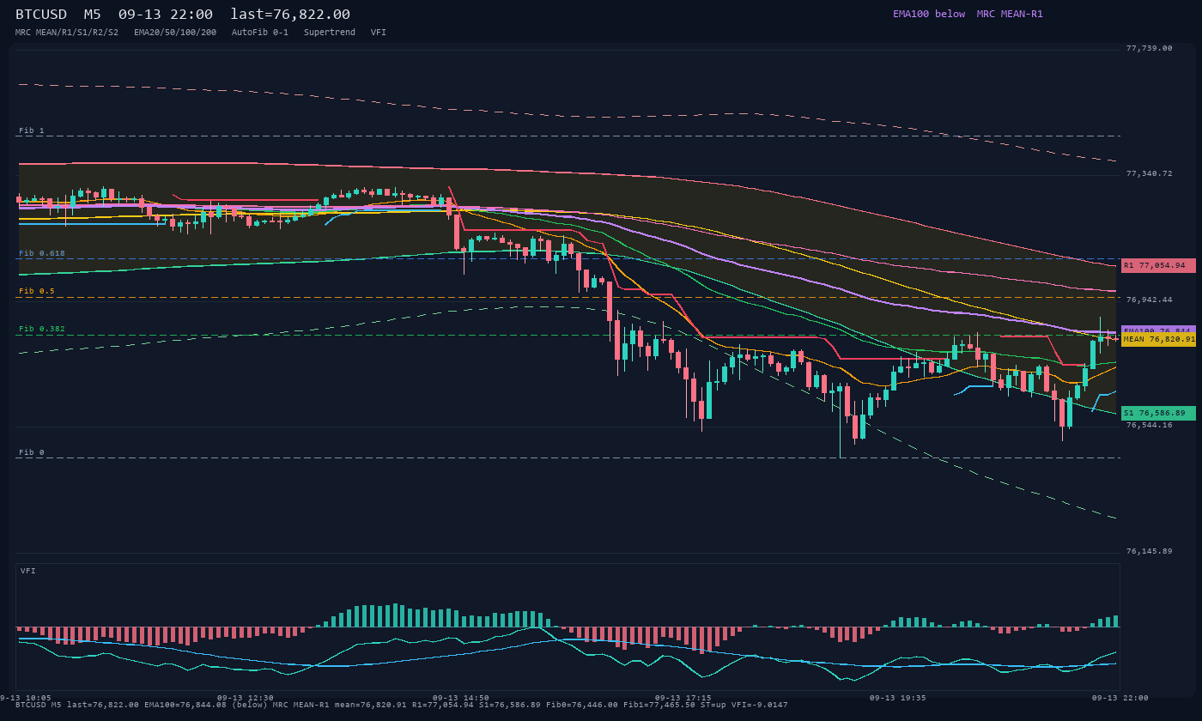Click 'Fib1=77,465.50' in the bottom status line
The width and height of the screenshot is (1202, 721).
tap(659, 705)
